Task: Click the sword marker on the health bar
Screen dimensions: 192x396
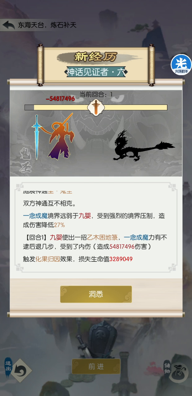Action: pos(96,107)
